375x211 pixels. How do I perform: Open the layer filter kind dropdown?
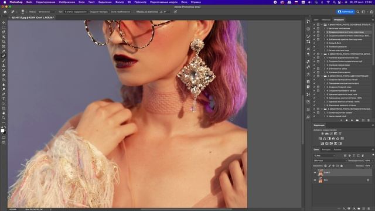[325, 155]
